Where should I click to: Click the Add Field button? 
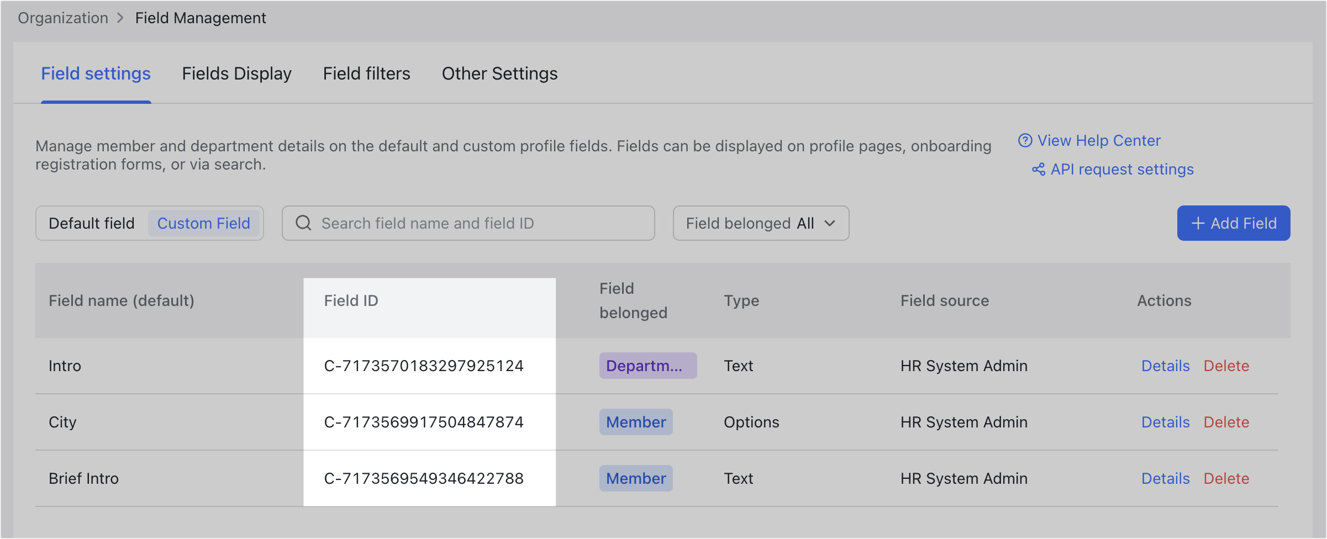coord(1233,223)
